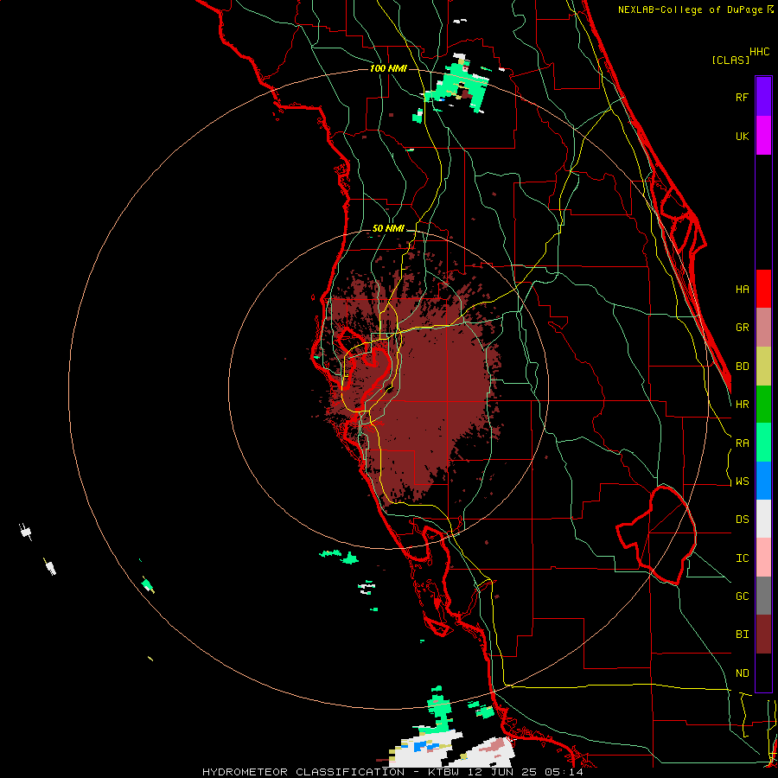This screenshot has height=778, width=778.
Task: Click the '100 NMI' range ring label
Action: pos(388,68)
